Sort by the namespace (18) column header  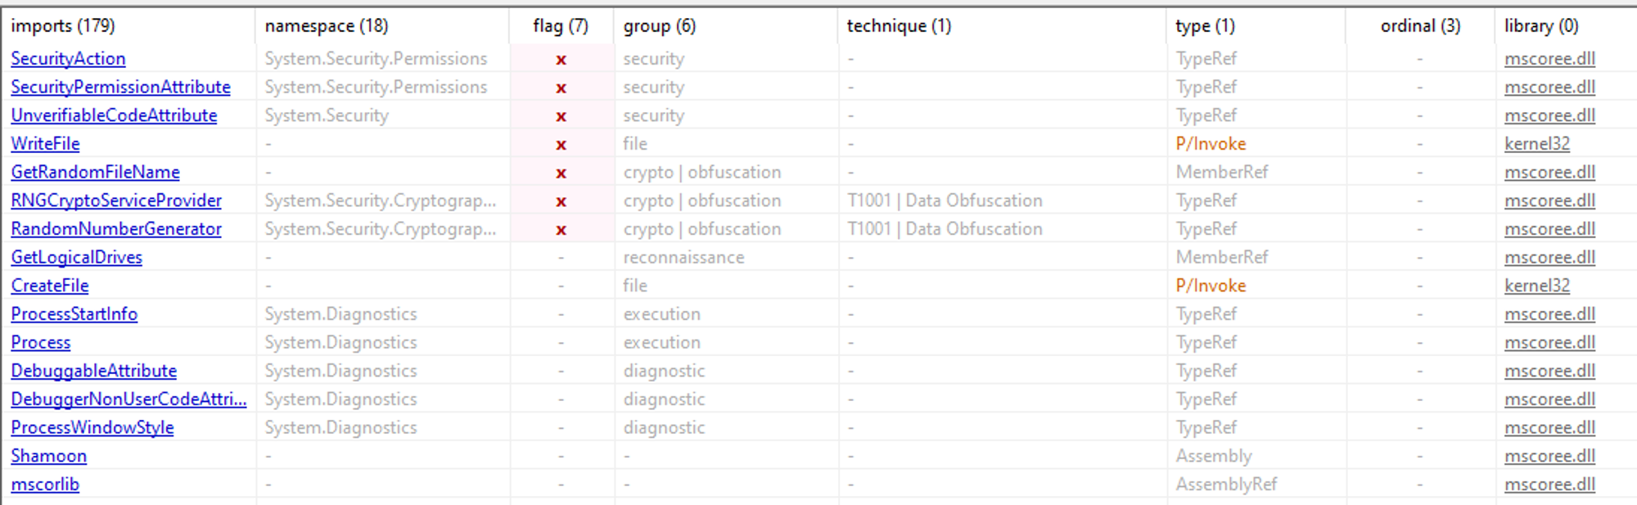click(x=327, y=26)
